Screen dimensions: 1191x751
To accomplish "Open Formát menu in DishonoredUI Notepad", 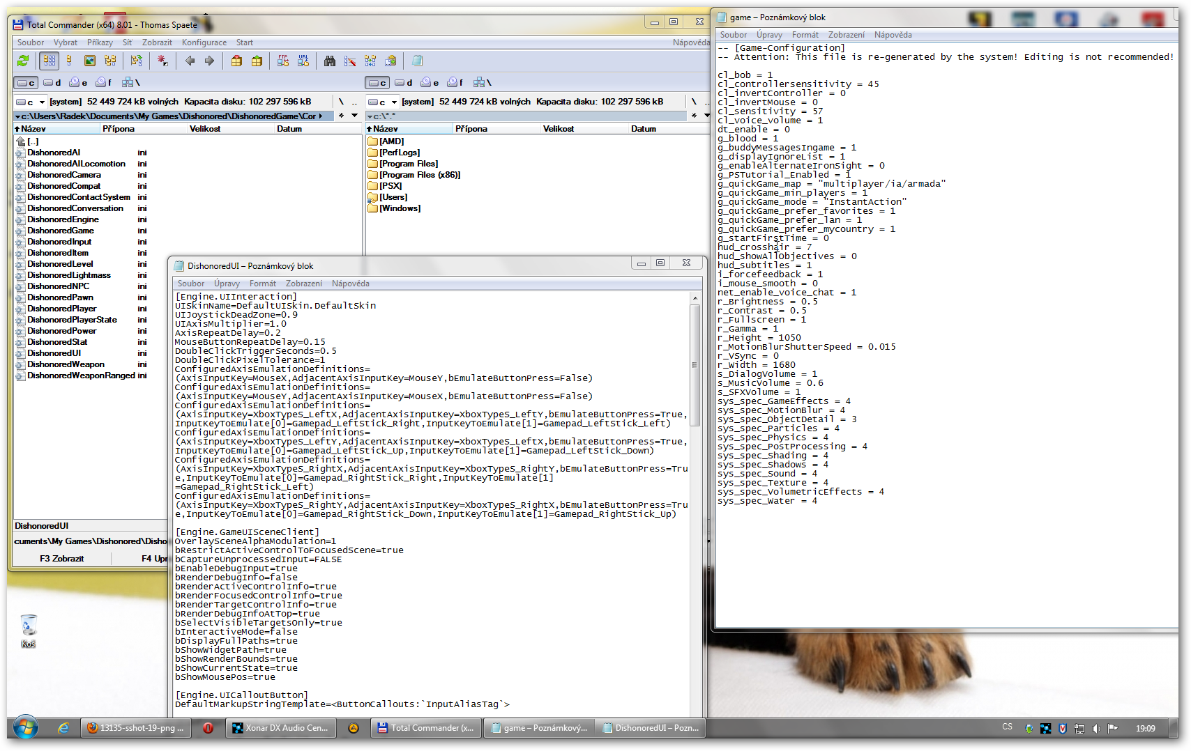I will coord(263,284).
